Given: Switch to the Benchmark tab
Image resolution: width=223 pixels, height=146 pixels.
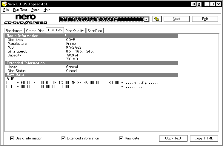Looking at the screenshot, I should point(14,30).
